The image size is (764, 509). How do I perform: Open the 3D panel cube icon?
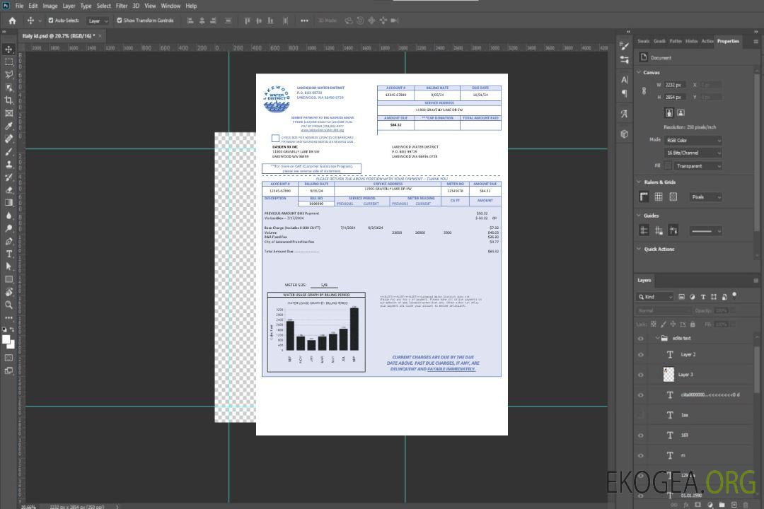click(x=625, y=134)
